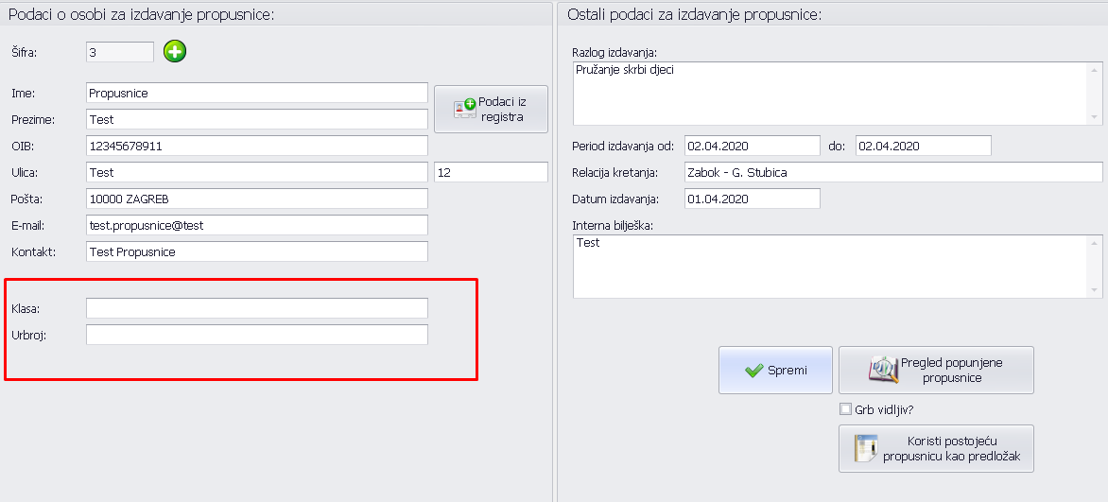This screenshot has height=502, width=1108.
Task: Use existing pass as template button
Action: pos(936,448)
